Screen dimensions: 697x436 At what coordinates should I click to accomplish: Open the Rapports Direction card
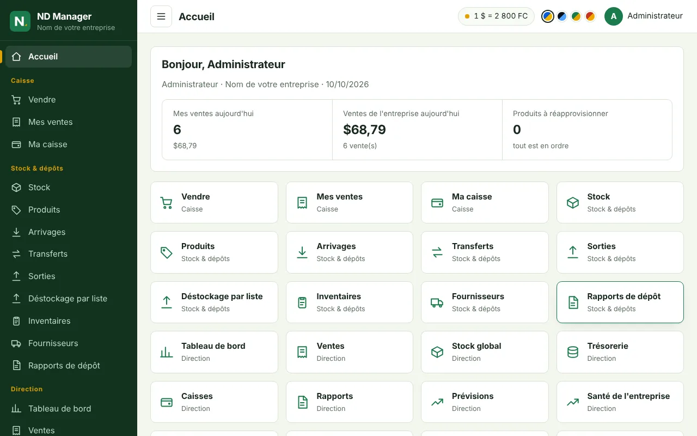pyautogui.click(x=350, y=402)
